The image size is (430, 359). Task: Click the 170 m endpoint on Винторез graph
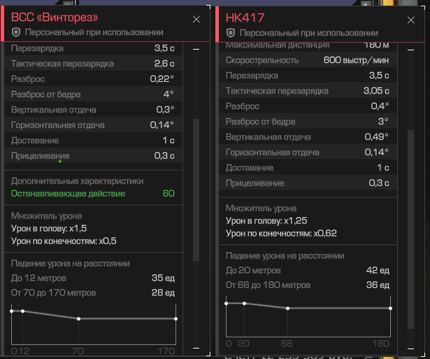click(175, 318)
